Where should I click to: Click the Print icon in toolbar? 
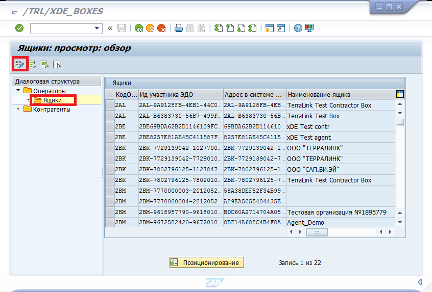click(x=178, y=28)
